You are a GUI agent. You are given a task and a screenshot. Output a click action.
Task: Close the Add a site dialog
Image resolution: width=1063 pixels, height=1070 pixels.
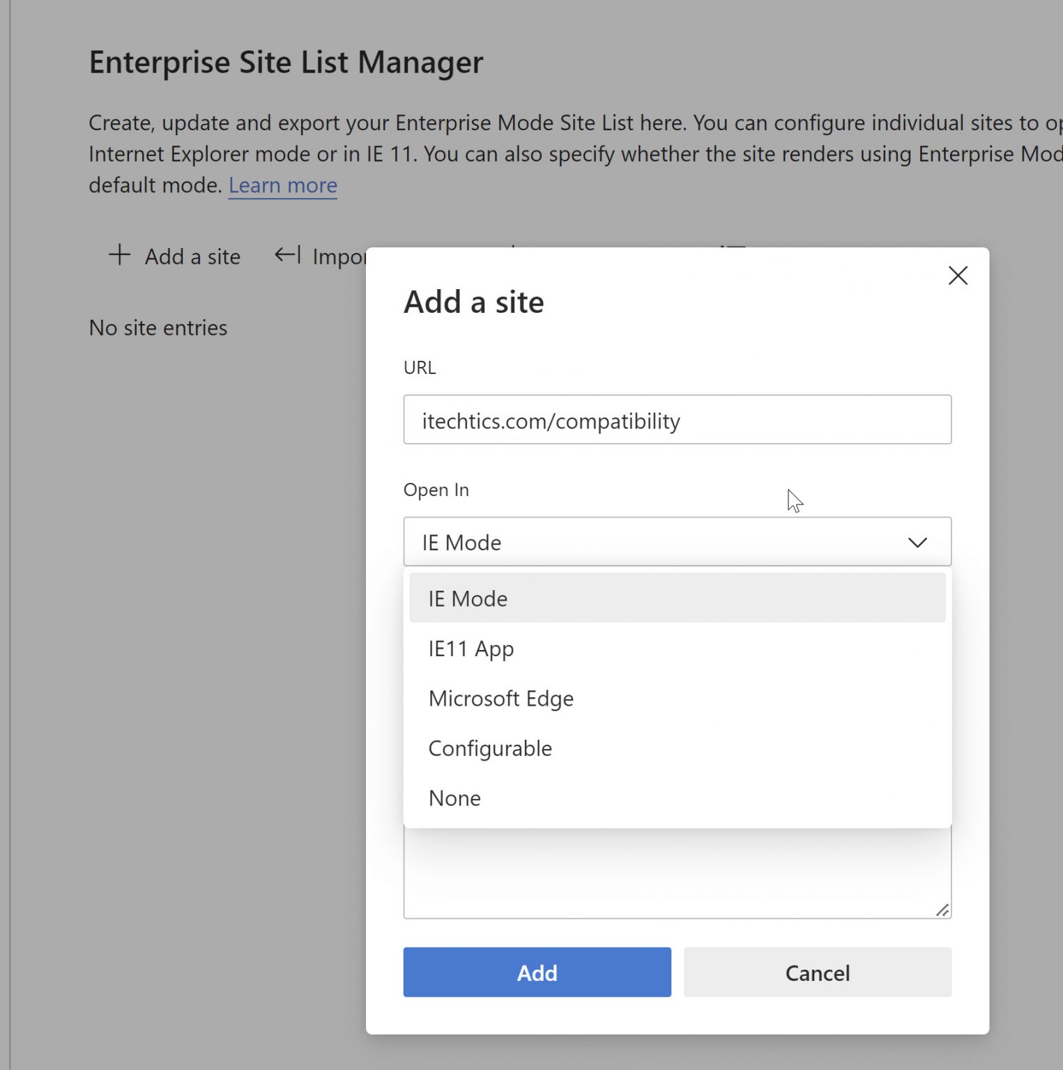pyautogui.click(x=958, y=276)
